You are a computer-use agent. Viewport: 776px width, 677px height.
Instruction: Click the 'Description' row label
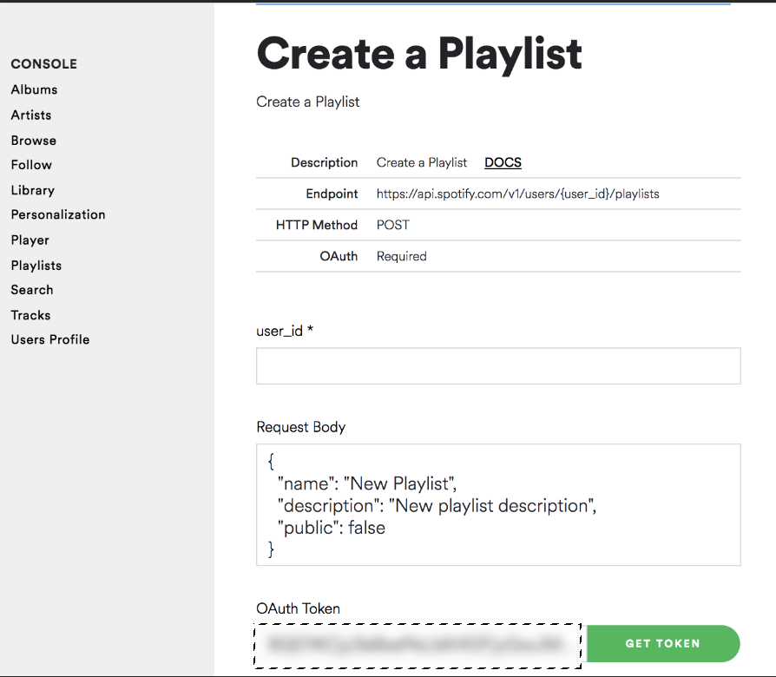coord(324,162)
